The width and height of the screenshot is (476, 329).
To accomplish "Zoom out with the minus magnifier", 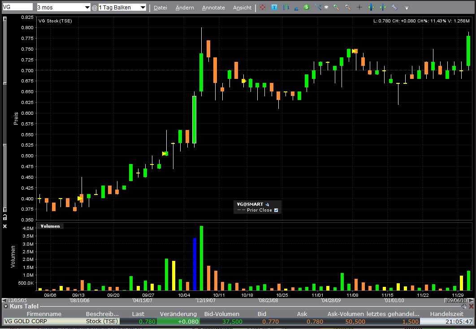I will coord(347,8).
